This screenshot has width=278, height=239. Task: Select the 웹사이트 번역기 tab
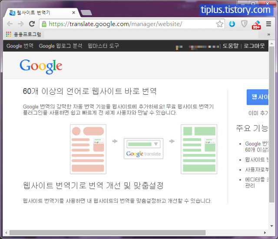[x=42, y=13]
